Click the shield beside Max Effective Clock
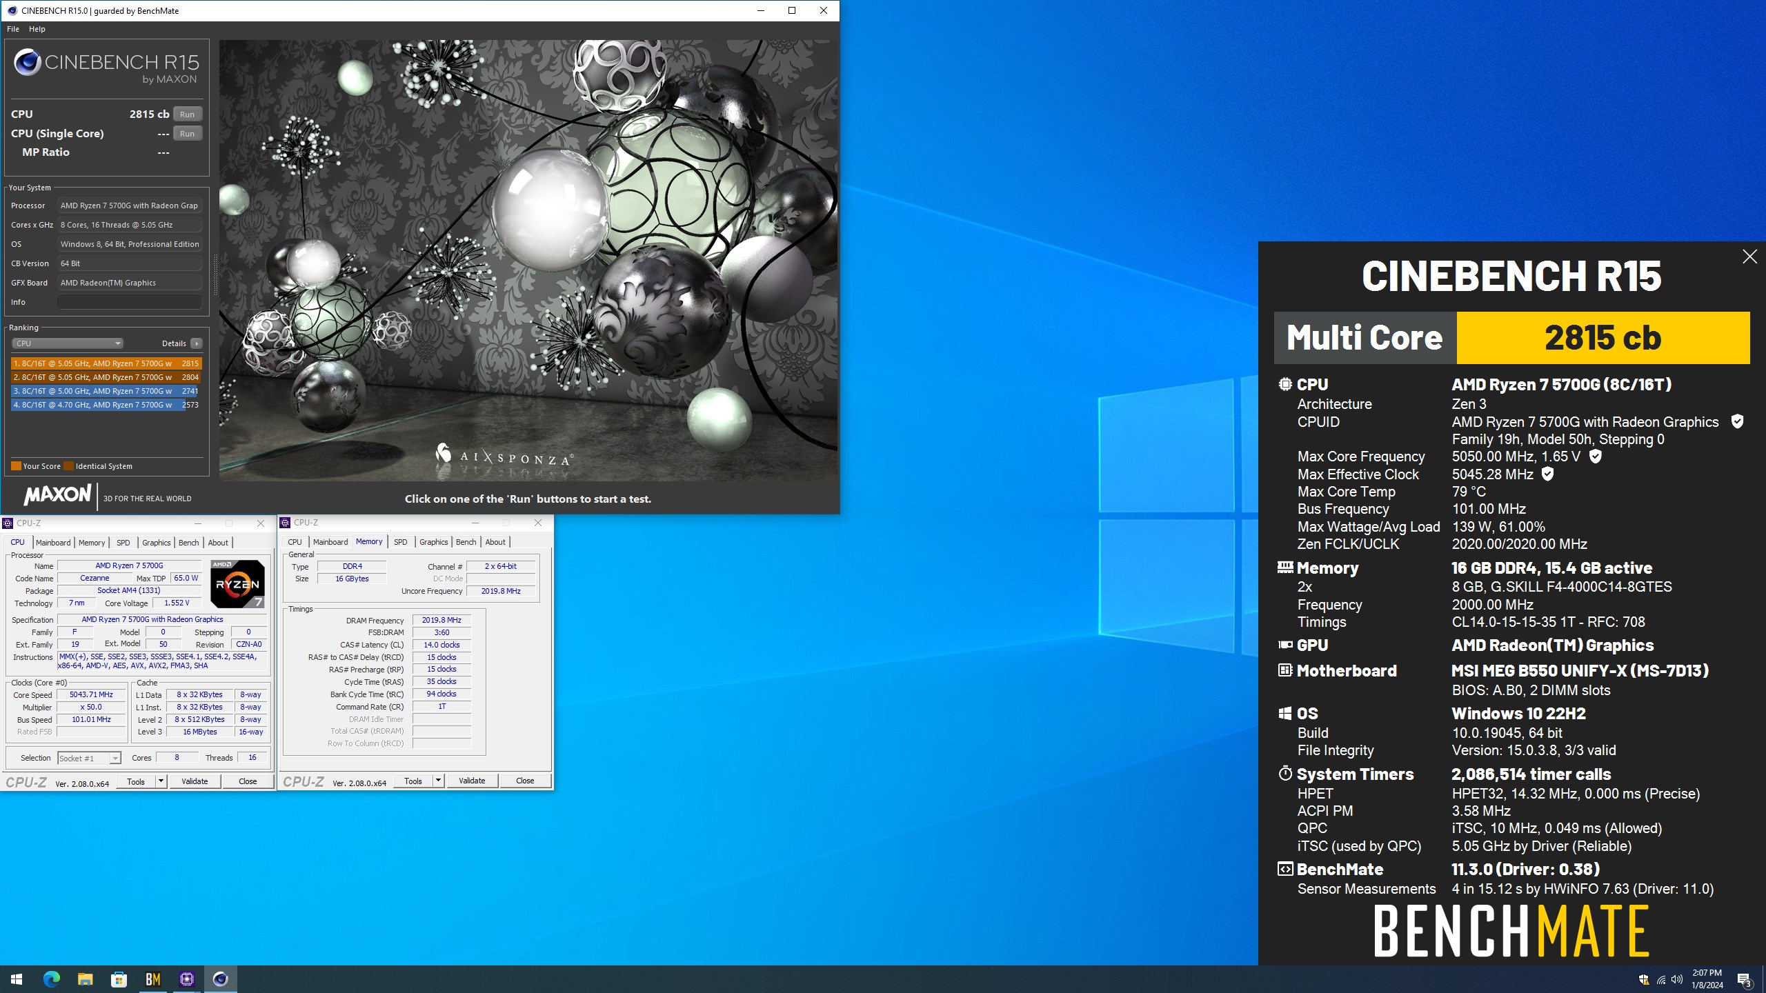 pos(1547,474)
